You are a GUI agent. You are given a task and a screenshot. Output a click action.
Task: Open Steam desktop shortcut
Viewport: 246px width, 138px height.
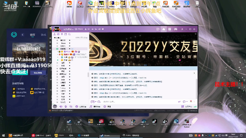click(69, 122)
